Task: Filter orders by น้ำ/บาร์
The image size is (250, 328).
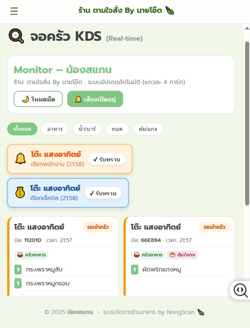Action: point(87,129)
